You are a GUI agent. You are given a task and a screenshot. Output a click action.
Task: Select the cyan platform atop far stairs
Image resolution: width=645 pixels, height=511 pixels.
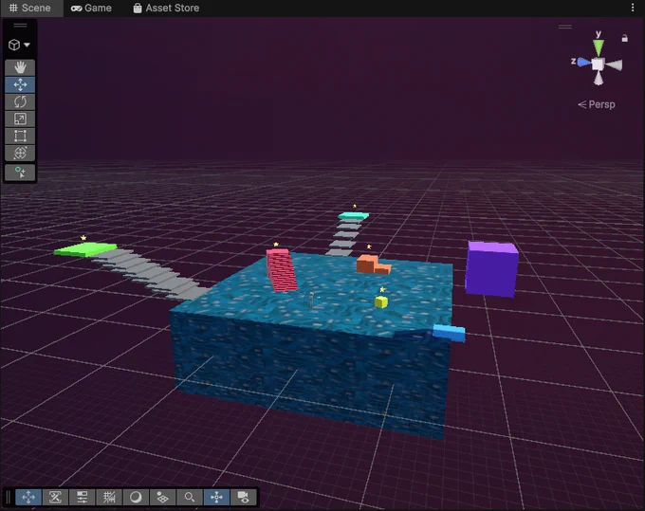[354, 215]
